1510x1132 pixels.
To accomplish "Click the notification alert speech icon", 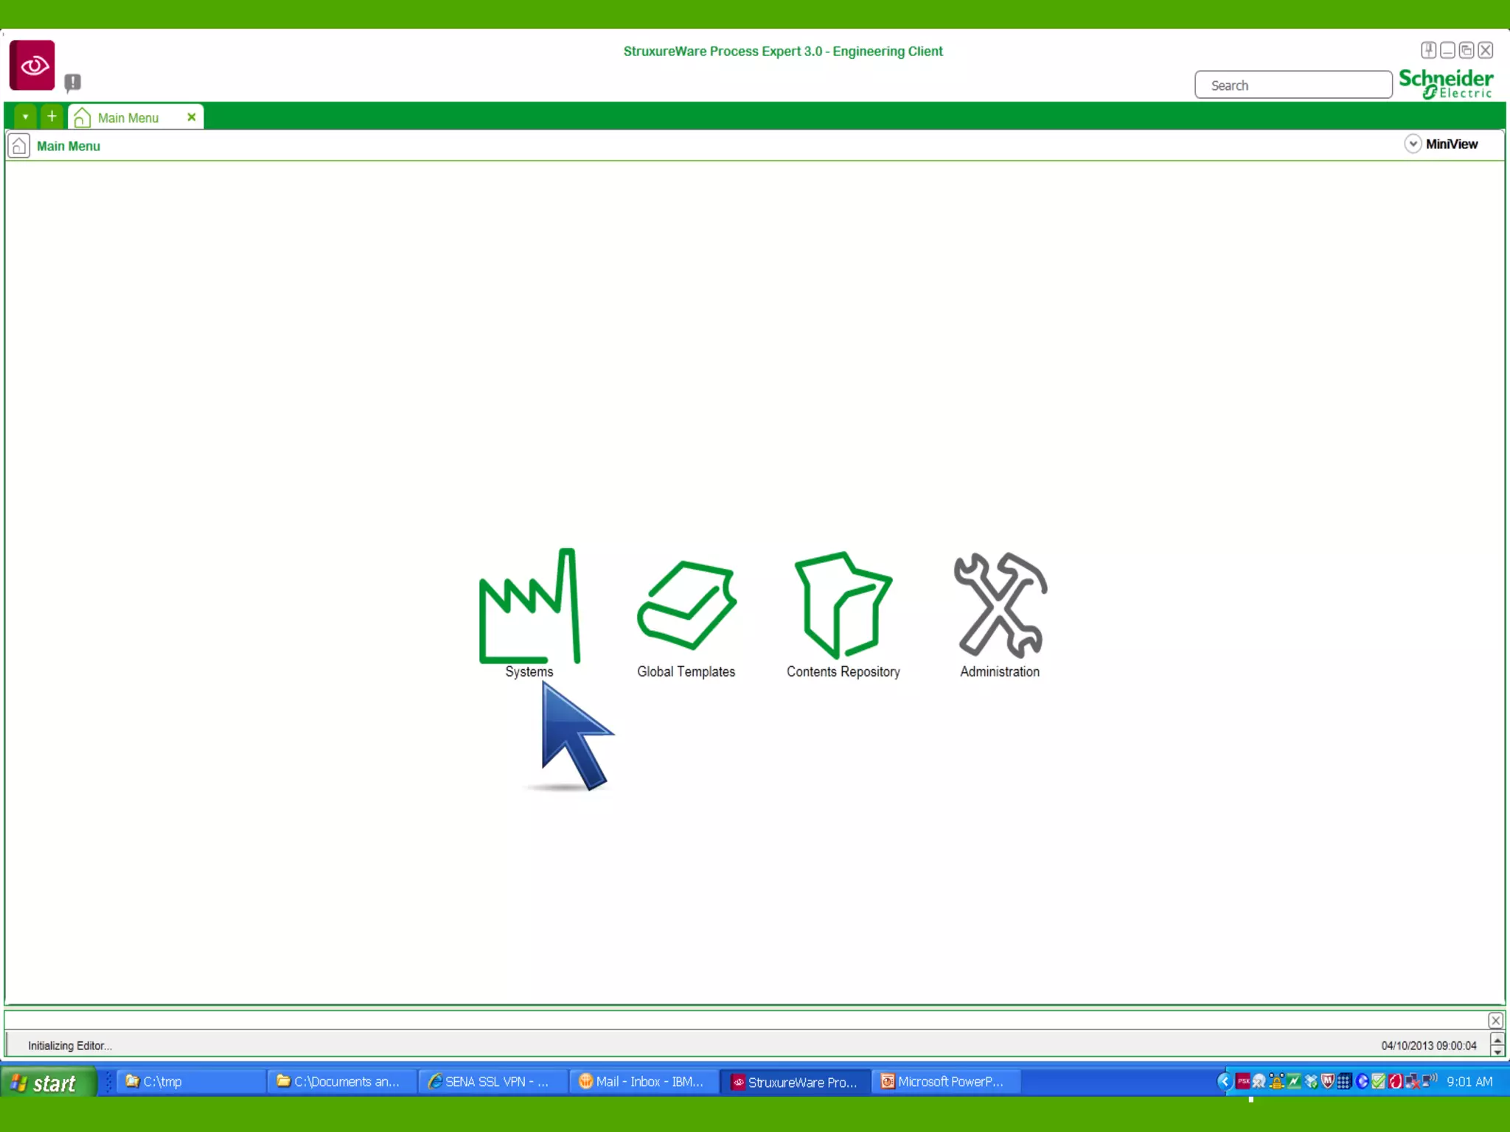I will (72, 82).
